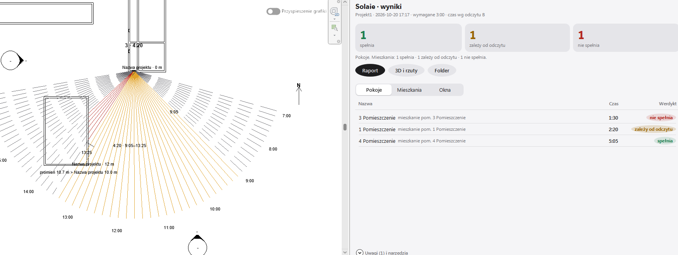Open the 3D i rzuty view

[406, 70]
